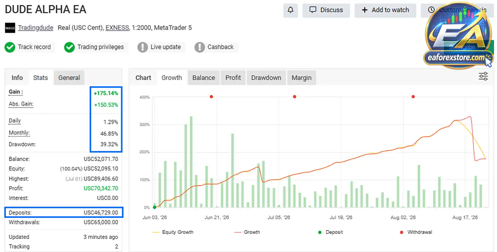This screenshot has width=497, height=252.
Task: Click the Cashback exclamation icon
Action: click(x=200, y=47)
